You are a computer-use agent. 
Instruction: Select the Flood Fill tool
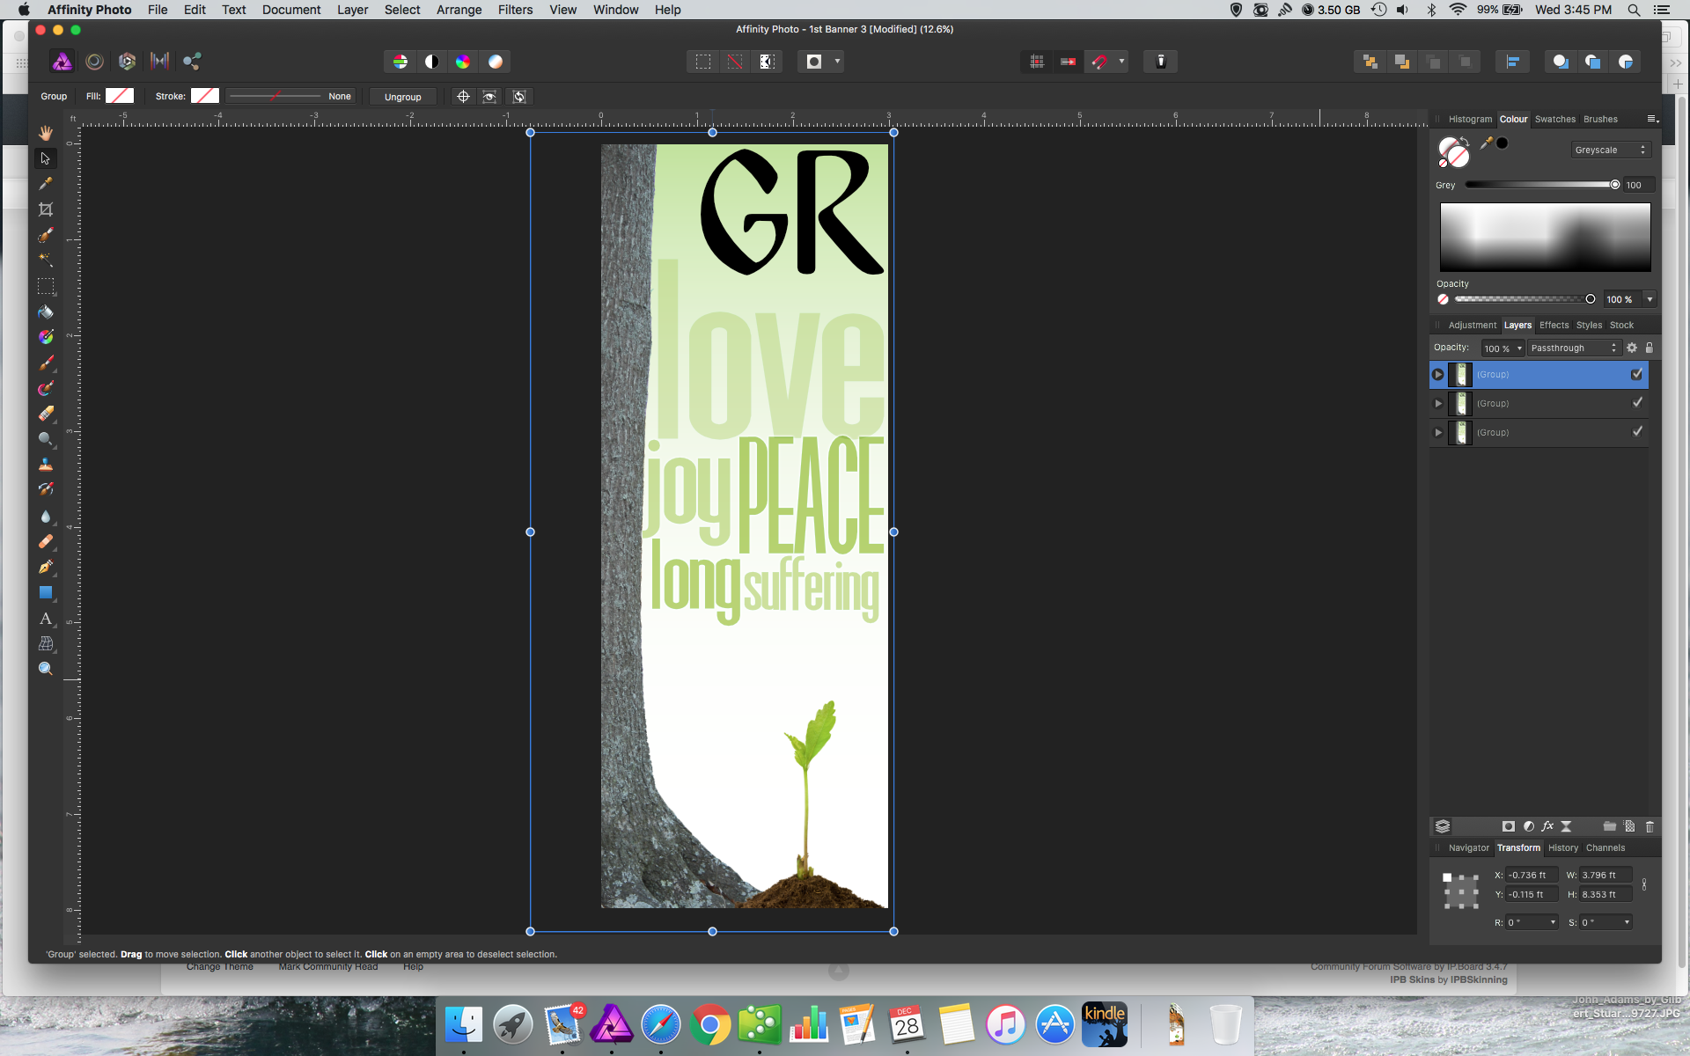click(46, 312)
